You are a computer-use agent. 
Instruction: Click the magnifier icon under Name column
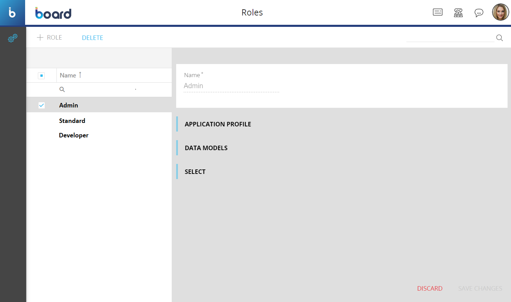pyautogui.click(x=62, y=90)
